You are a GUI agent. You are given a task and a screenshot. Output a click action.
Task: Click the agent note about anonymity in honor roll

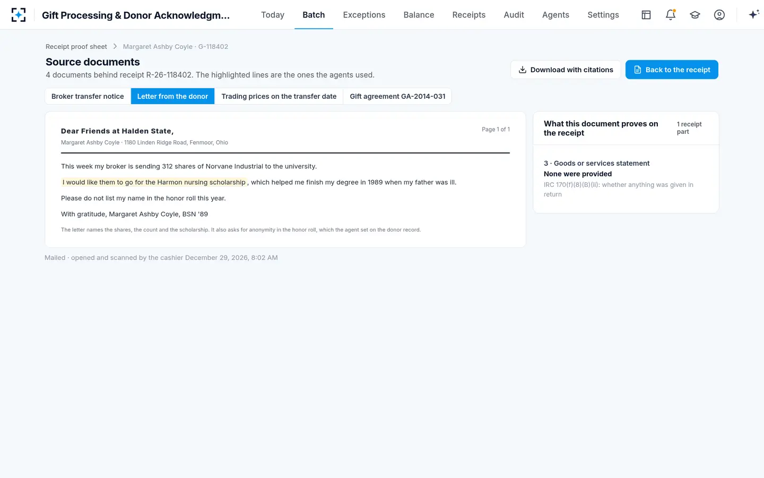pos(241,230)
